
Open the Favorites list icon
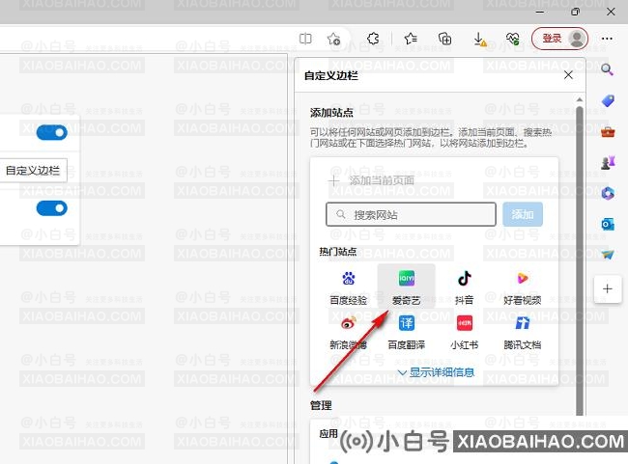coord(411,39)
